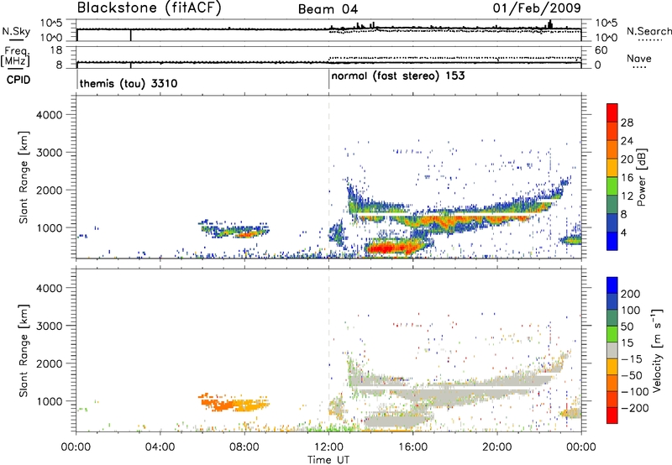Click the '3000' tick of the velocity panel
This screenshot has width=672, height=465.
click(x=50, y=326)
